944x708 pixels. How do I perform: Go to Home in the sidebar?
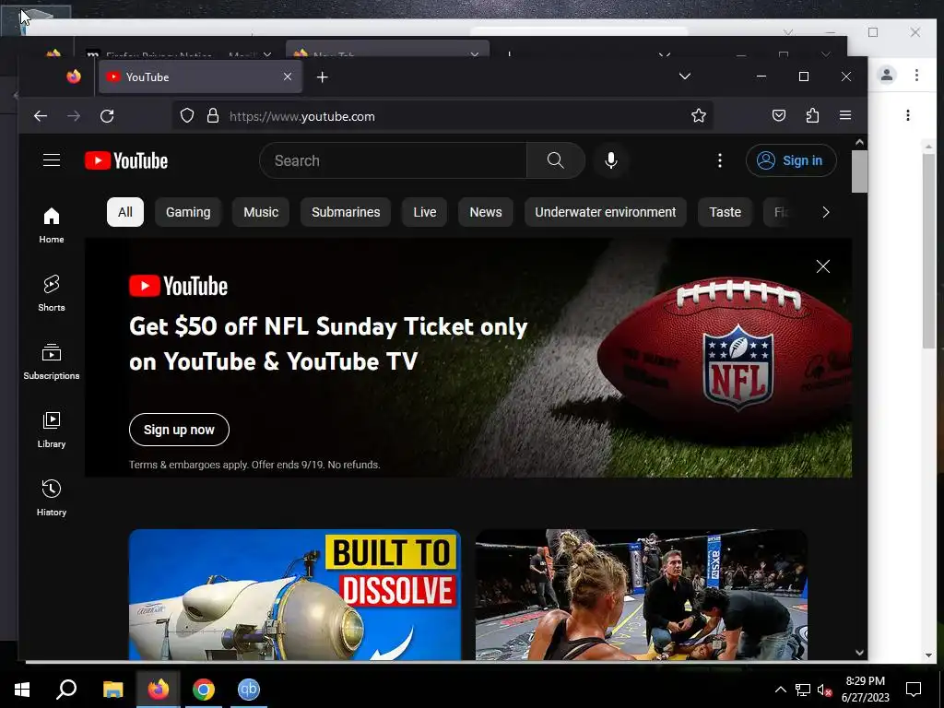coord(52,225)
